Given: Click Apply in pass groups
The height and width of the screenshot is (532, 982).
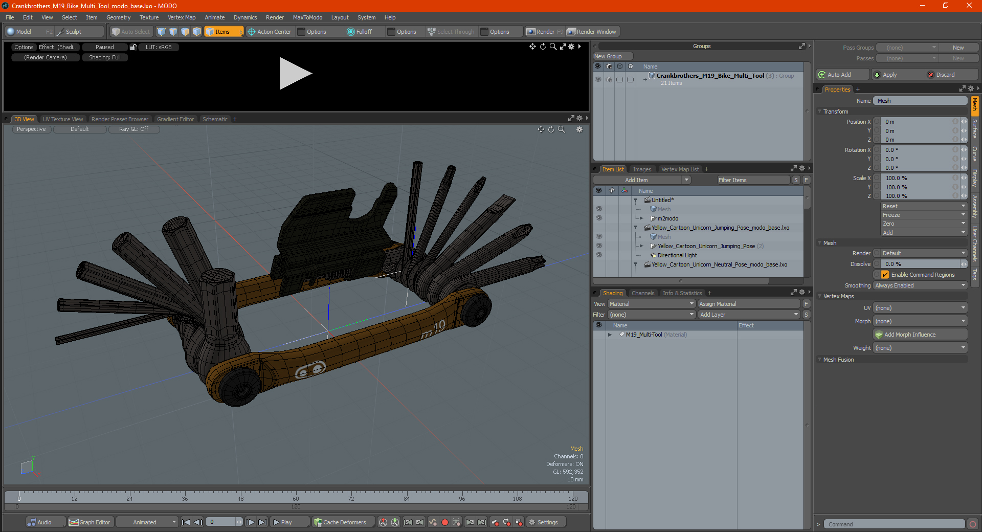Looking at the screenshot, I should pos(898,75).
